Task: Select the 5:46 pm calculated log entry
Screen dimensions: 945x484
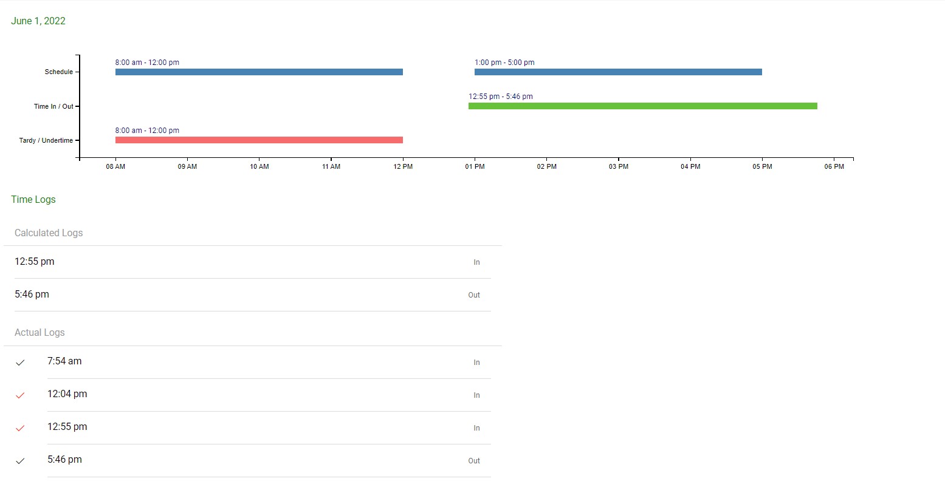Action: [x=32, y=295]
